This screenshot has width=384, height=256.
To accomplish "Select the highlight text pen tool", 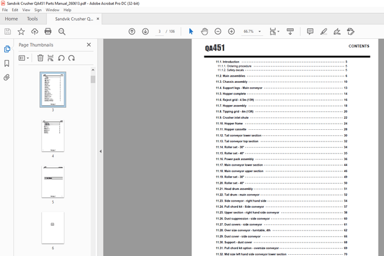I will pos(323,32).
